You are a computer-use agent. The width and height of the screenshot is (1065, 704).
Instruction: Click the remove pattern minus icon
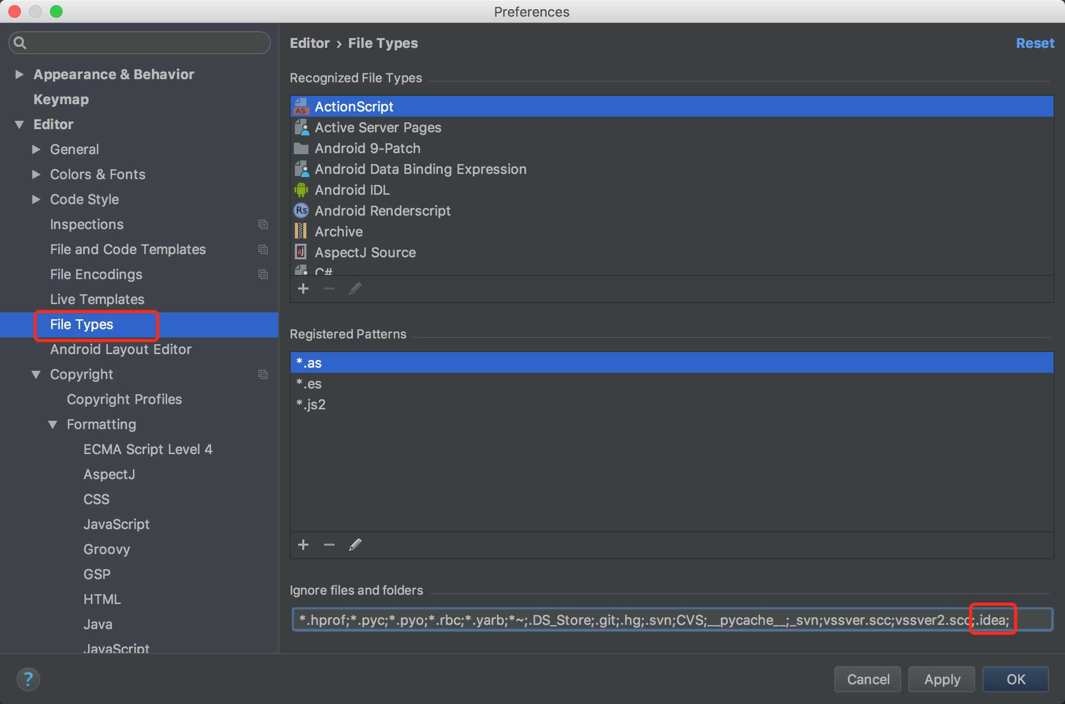(x=329, y=545)
